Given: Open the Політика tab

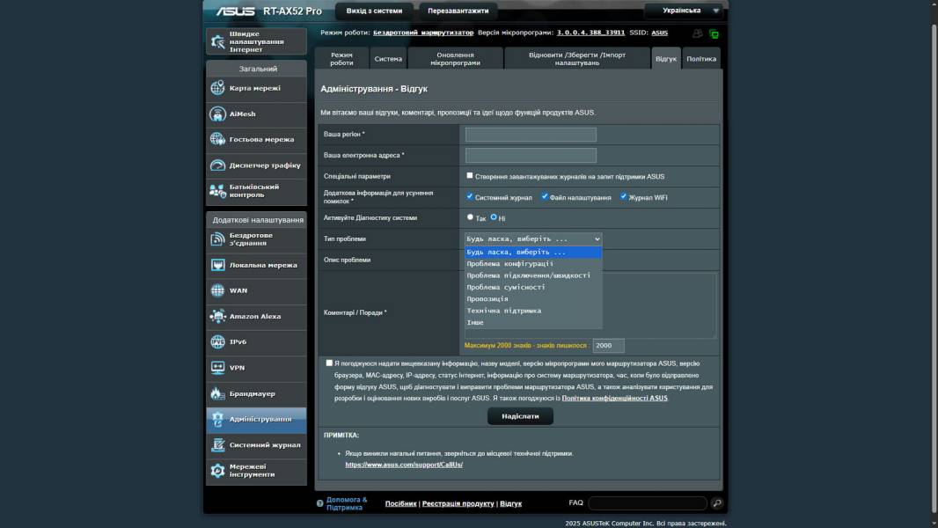Looking at the screenshot, I should (701, 59).
